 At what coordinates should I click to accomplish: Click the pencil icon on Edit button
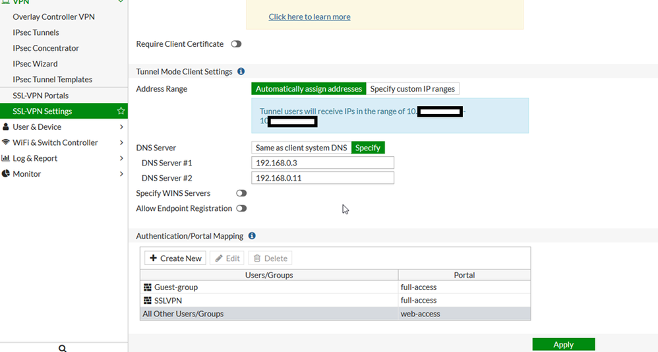tap(219, 258)
